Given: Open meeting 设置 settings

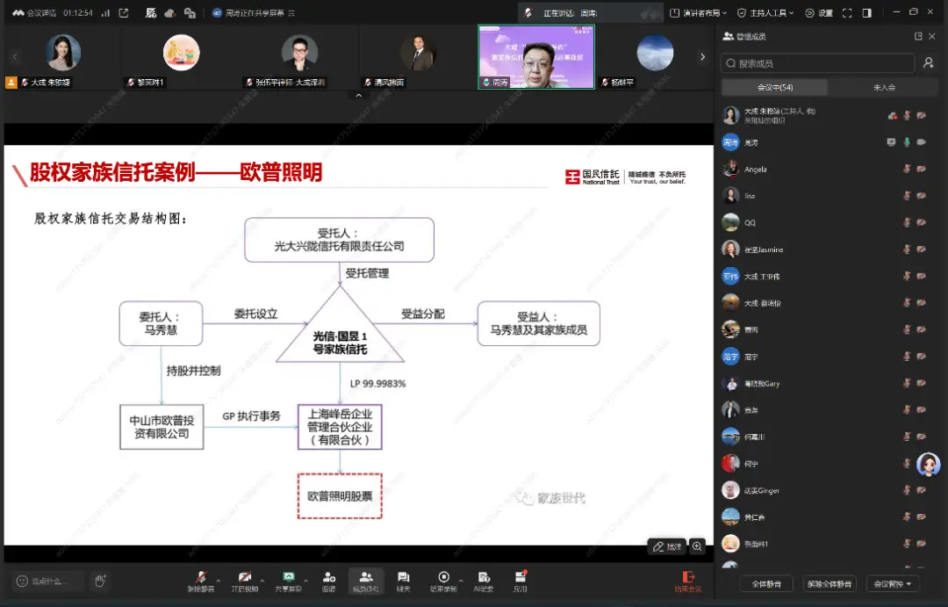Looking at the screenshot, I should [825, 12].
